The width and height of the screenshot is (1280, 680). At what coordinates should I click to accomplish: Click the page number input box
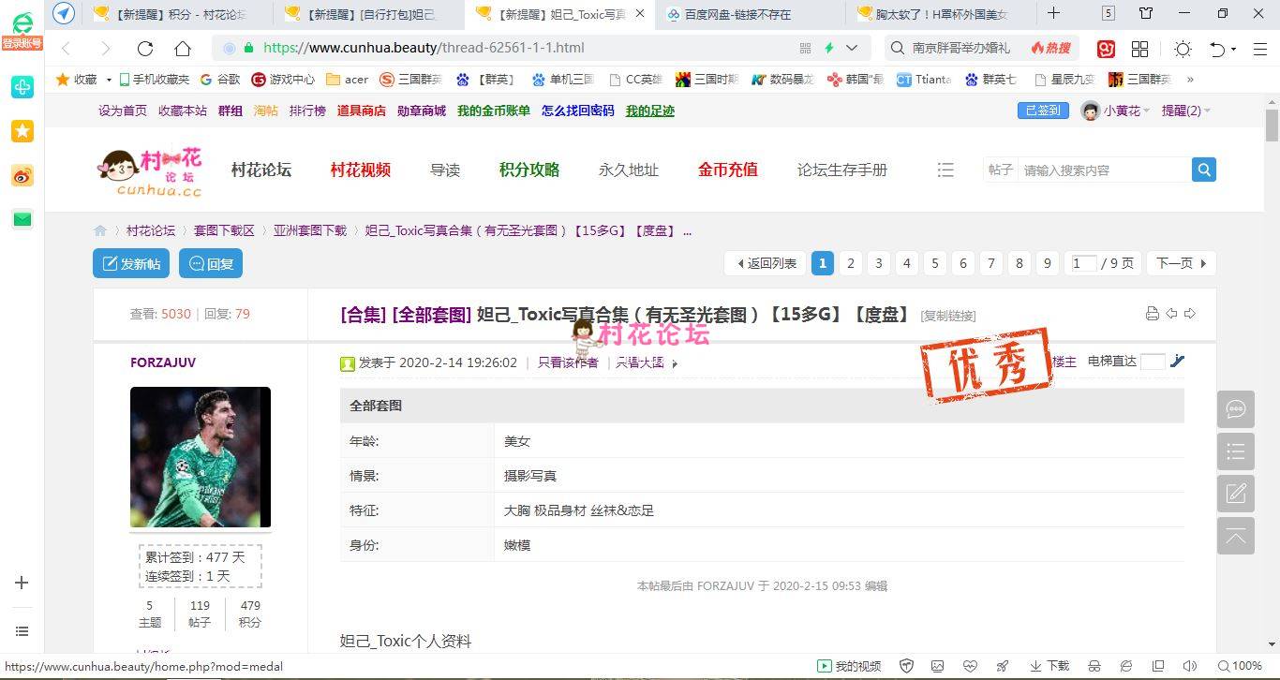(1083, 263)
